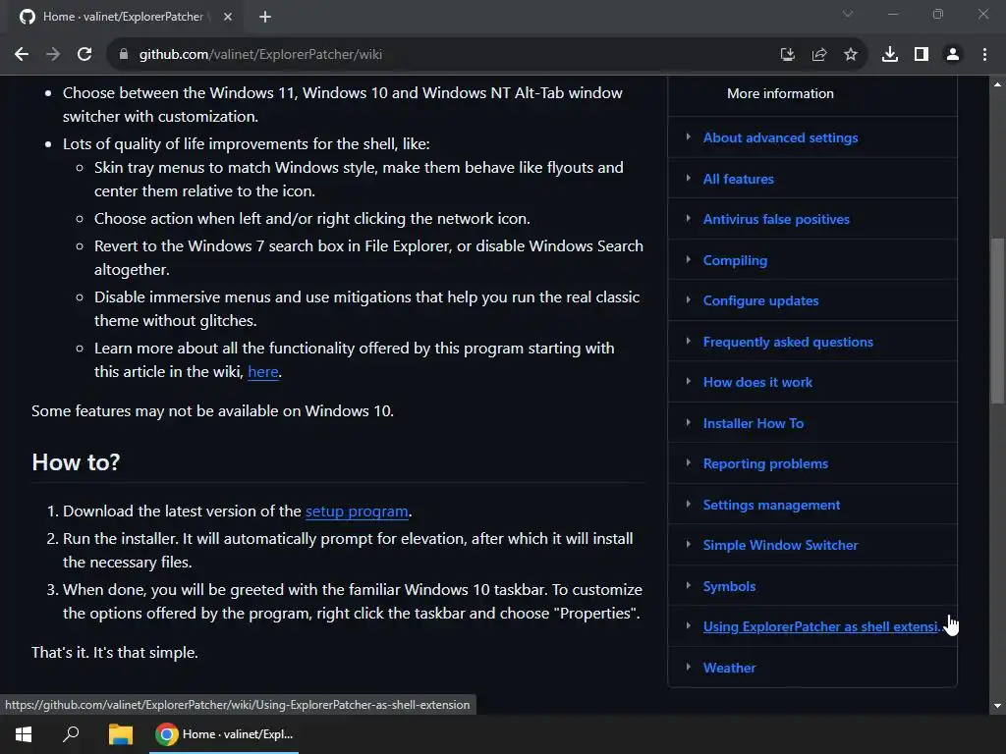Open the Compiling wiki page

(x=735, y=260)
